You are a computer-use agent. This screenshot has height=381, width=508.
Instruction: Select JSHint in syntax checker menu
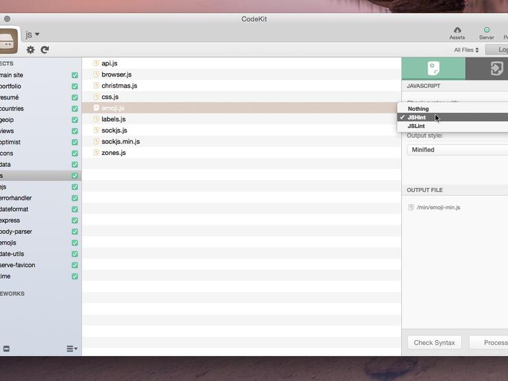(x=453, y=117)
